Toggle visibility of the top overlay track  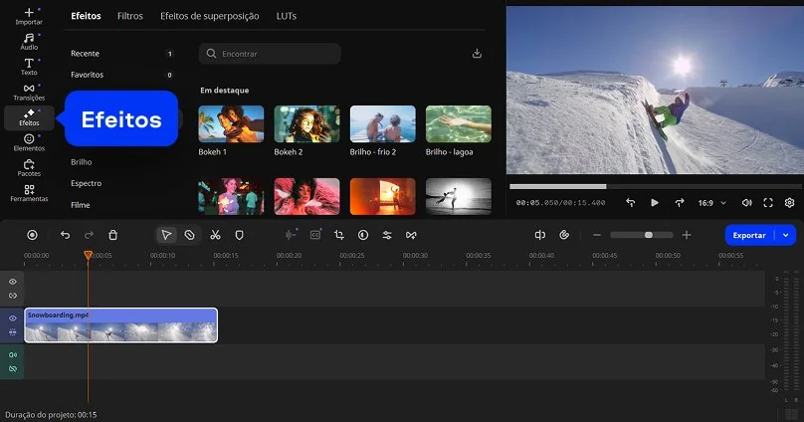point(13,282)
